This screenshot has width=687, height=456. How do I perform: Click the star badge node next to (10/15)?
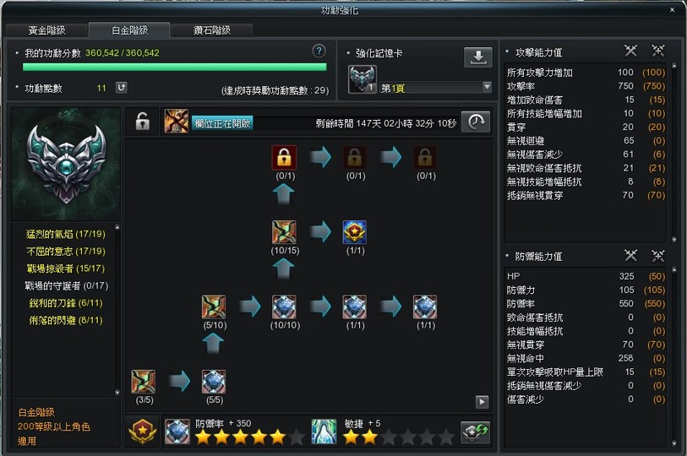click(x=354, y=231)
